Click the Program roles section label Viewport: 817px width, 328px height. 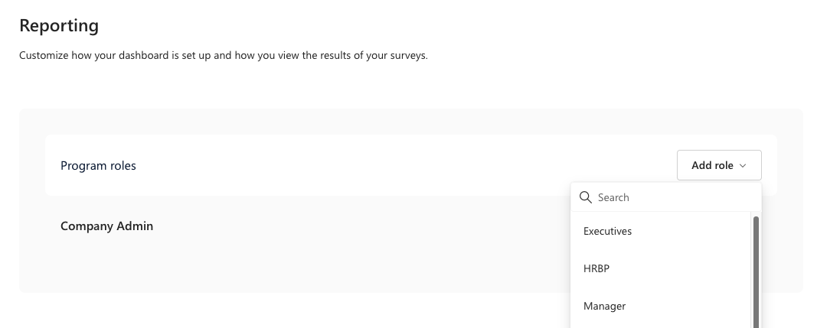(98, 166)
